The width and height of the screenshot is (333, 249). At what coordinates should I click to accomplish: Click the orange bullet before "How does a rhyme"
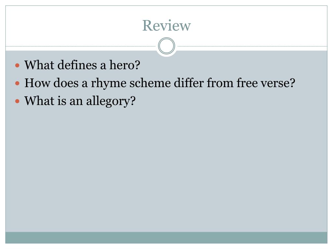18,83
